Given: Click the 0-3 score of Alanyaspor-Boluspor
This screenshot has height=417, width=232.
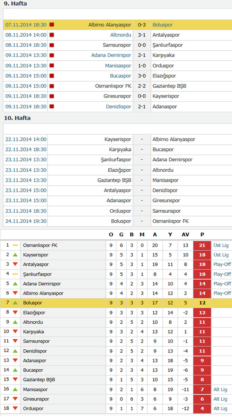Looking at the screenshot, I should pos(142,25).
